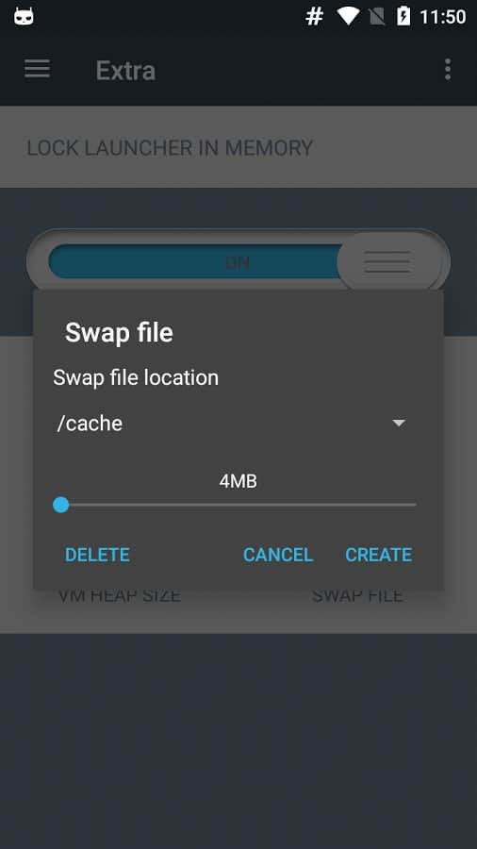Open the three-dot overflow menu
477x849 pixels.
(x=447, y=70)
